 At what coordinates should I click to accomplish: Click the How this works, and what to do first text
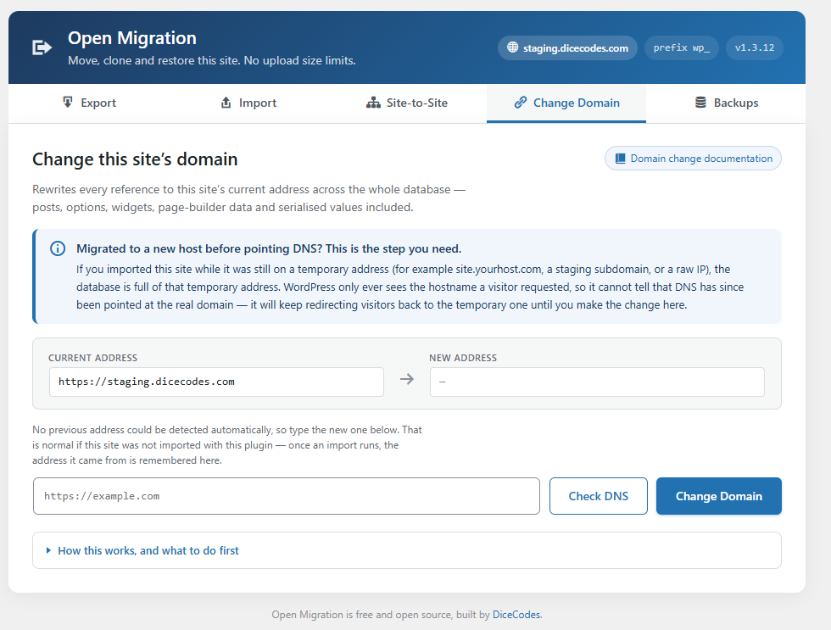pos(148,550)
